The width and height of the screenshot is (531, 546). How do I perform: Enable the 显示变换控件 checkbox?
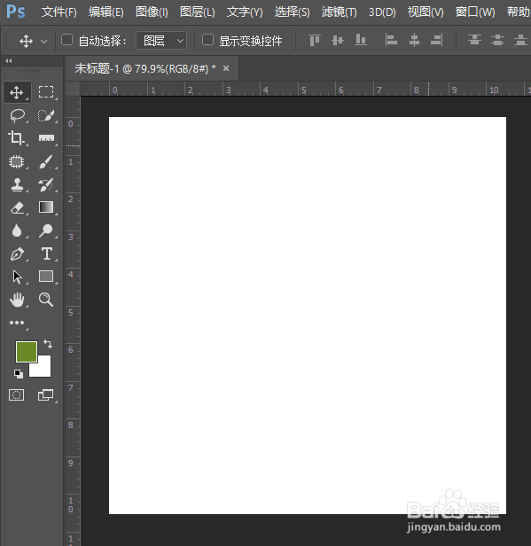click(x=207, y=40)
